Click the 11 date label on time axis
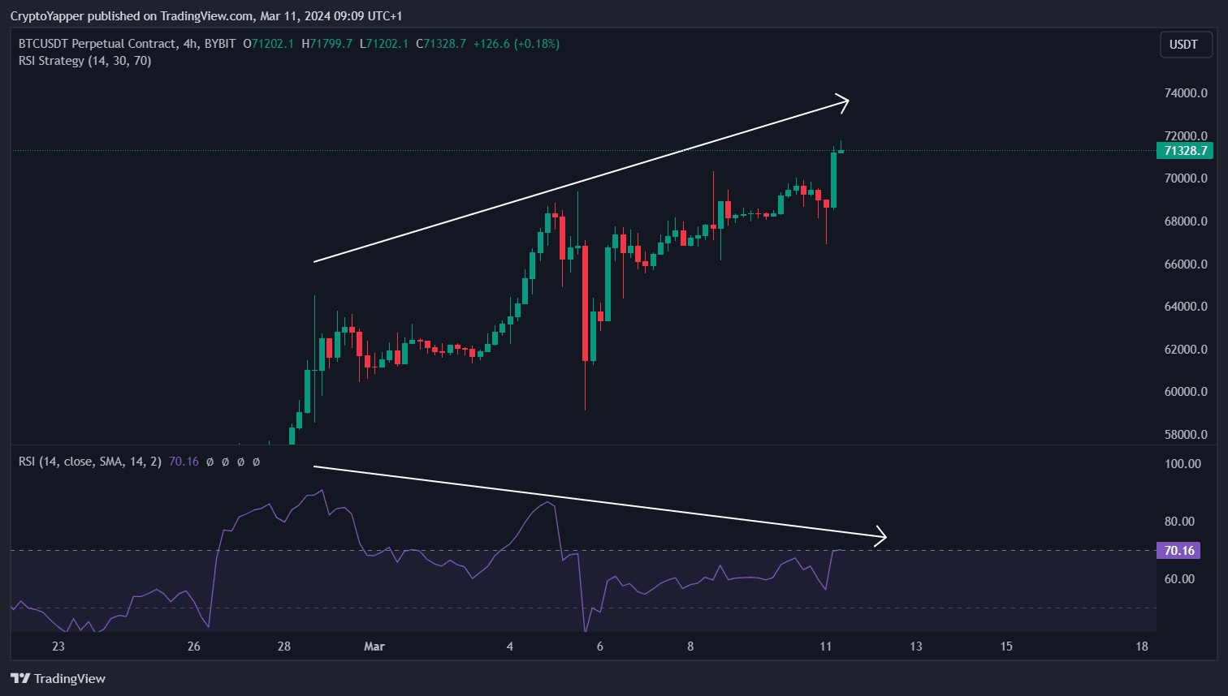This screenshot has width=1228, height=696. click(826, 647)
